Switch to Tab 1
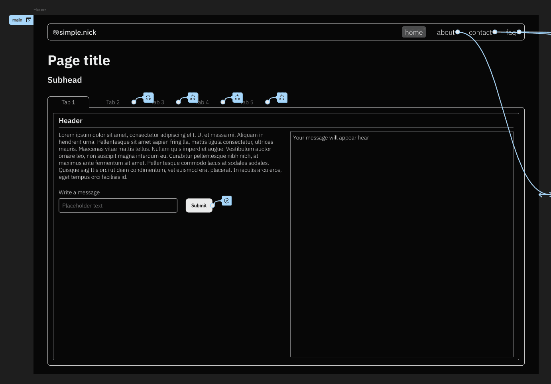The image size is (551, 384). pyautogui.click(x=68, y=102)
